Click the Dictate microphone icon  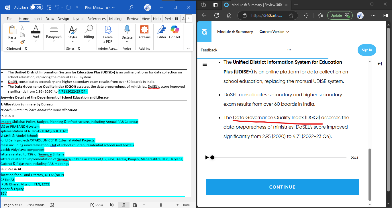tap(127, 30)
